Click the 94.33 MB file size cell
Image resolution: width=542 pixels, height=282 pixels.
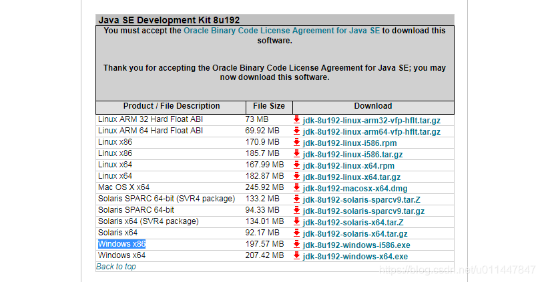[x=262, y=210]
